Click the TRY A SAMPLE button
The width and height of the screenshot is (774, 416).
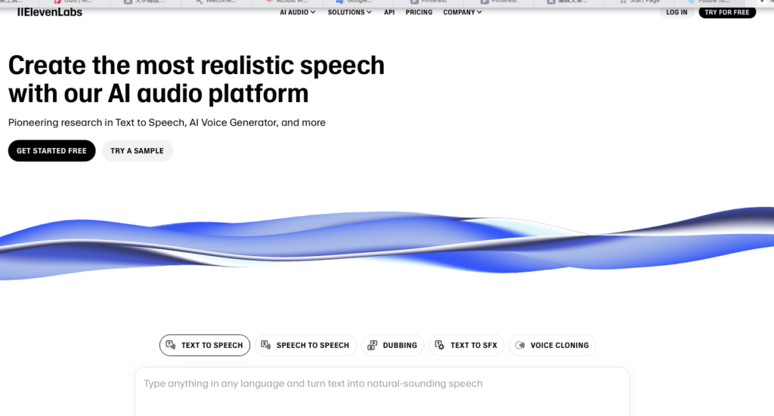click(x=138, y=151)
